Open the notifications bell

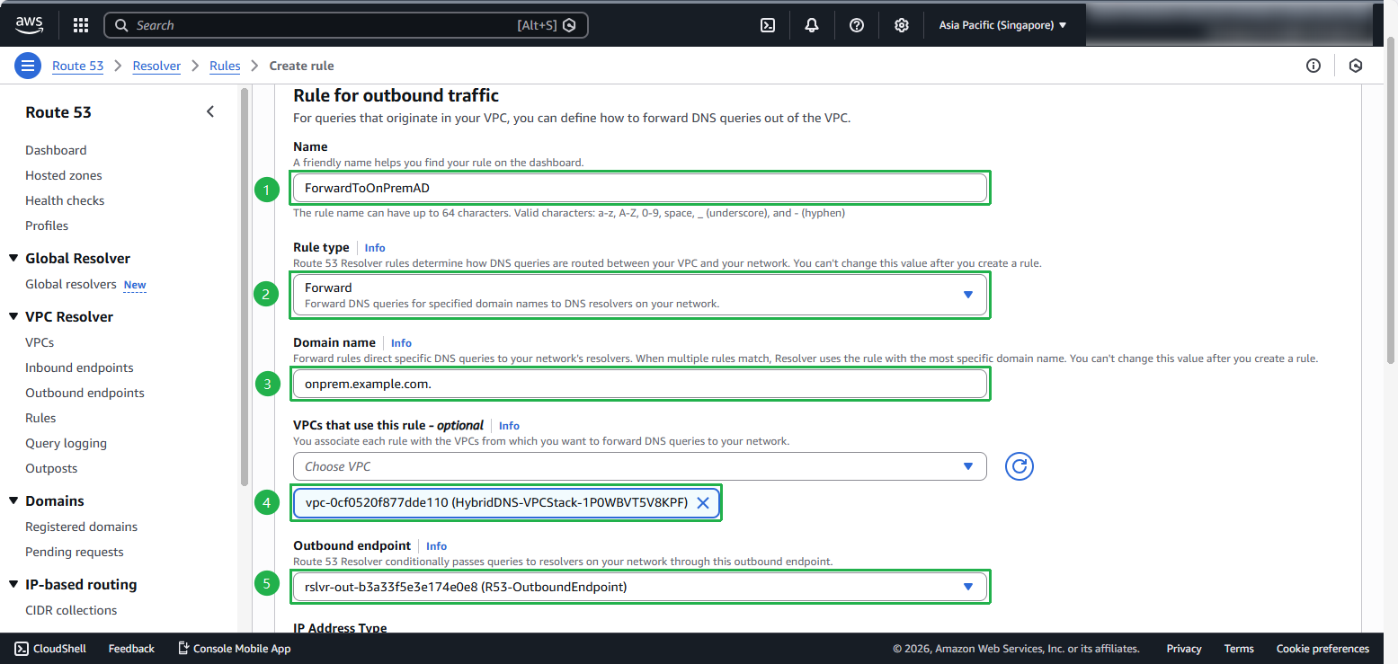[812, 25]
